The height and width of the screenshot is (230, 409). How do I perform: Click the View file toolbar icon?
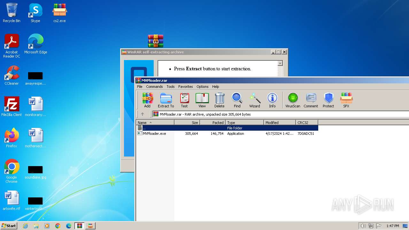pos(202,100)
